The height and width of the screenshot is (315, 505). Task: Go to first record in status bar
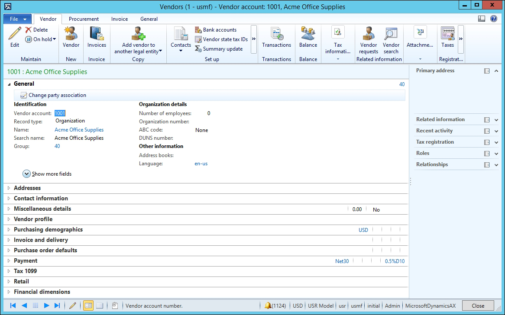(x=13, y=305)
